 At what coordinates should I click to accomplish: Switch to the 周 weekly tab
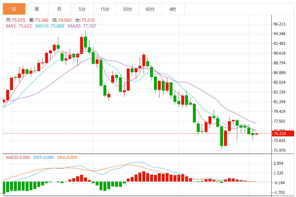coord(37,9)
